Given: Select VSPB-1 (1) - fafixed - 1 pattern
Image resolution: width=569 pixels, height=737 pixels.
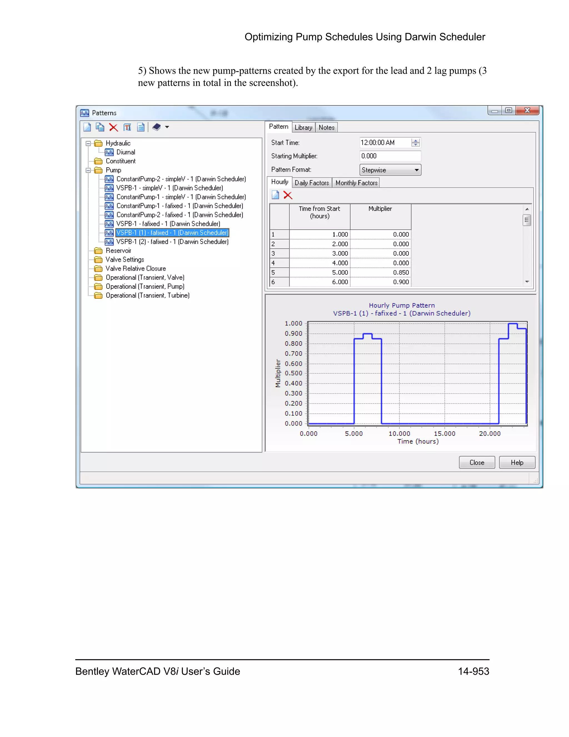Looking at the screenshot, I should click(172, 233).
